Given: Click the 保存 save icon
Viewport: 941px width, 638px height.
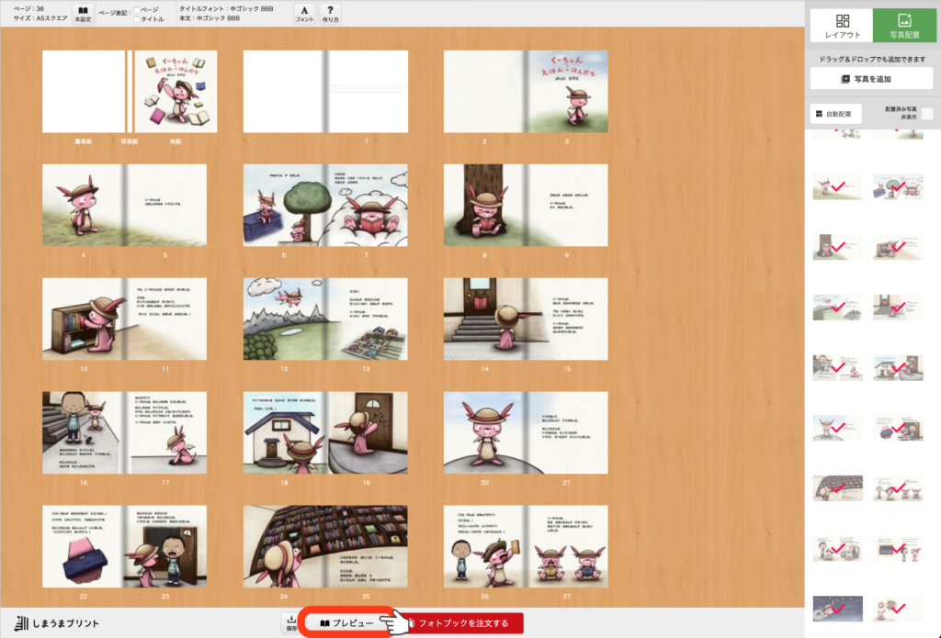Looking at the screenshot, I should point(291,622).
